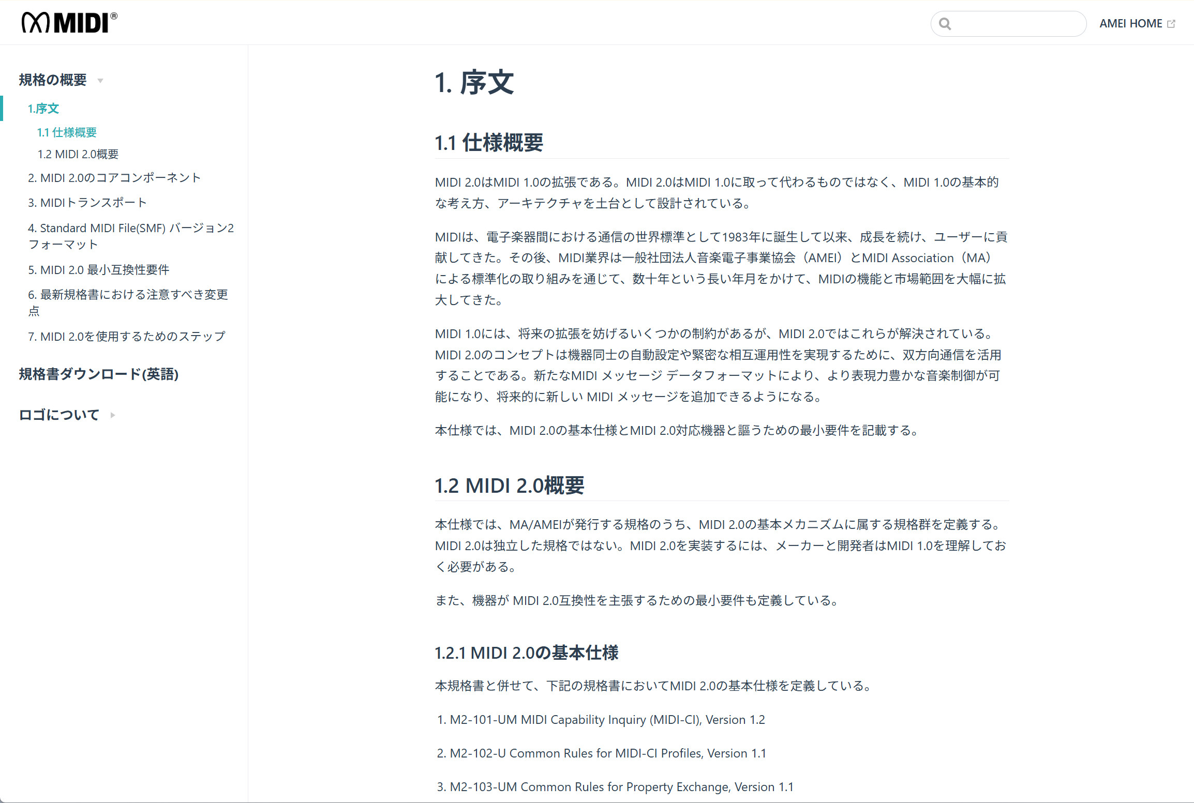Focus the search input field
This screenshot has width=1194, height=803.
(1008, 24)
